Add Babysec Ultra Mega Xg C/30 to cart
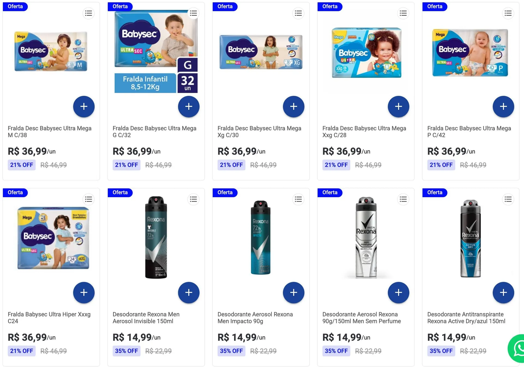524x370 pixels. click(293, 106)
